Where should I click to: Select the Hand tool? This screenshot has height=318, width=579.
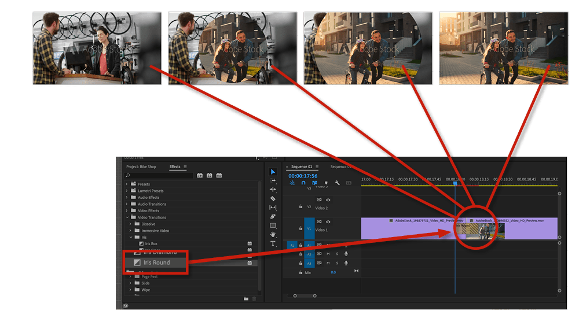point(273,234)
